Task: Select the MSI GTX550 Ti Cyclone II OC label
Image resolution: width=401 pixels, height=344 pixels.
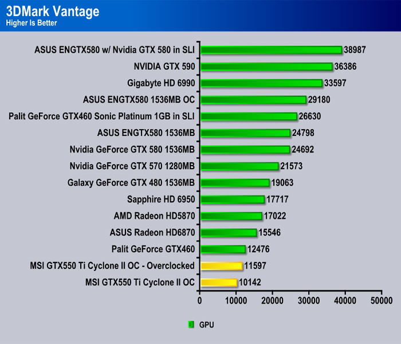Action: pos(140,282)
